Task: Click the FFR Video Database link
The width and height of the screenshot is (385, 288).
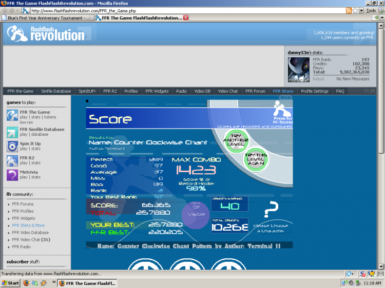Action: (30, 232)
